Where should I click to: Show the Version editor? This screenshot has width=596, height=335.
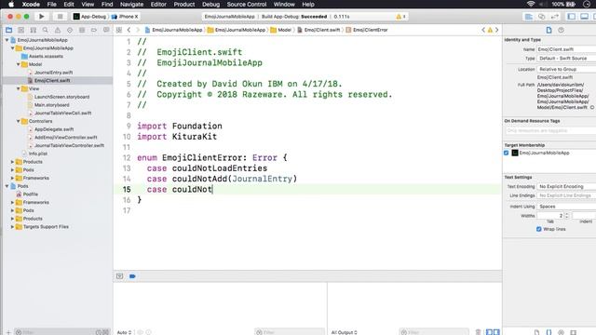click(555, 17)
